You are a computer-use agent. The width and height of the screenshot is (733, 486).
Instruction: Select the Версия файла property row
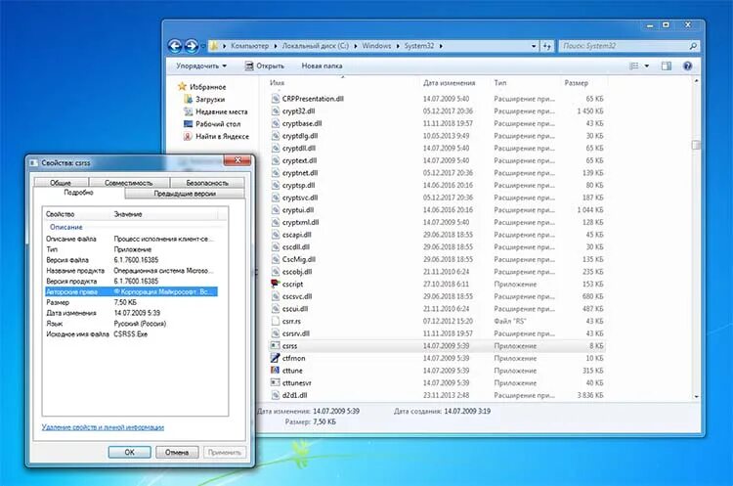[131, 259]
